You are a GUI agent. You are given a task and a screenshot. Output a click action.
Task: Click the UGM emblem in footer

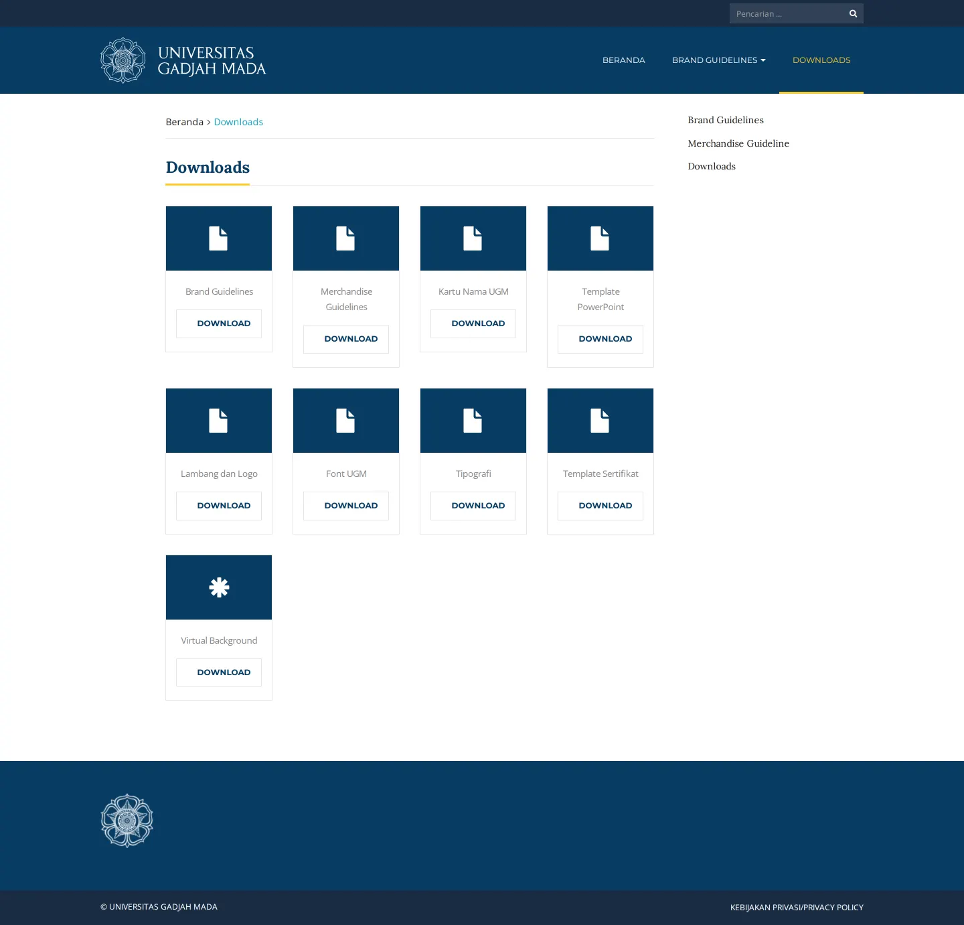[x=127, y=821]
